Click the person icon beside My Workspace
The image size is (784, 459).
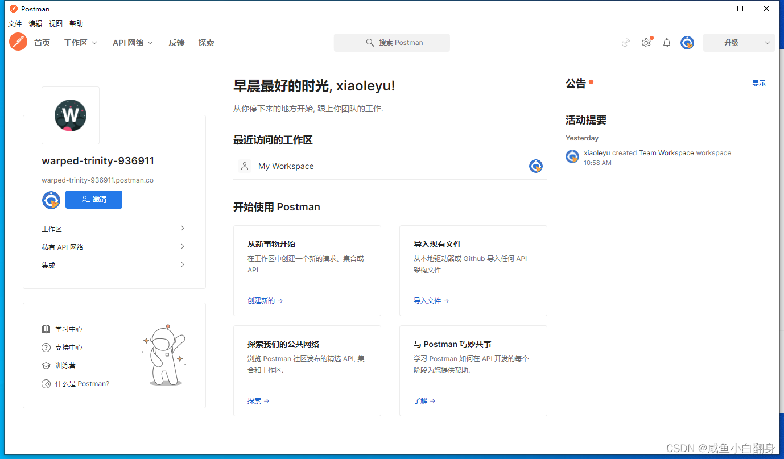tap(245, 166)
